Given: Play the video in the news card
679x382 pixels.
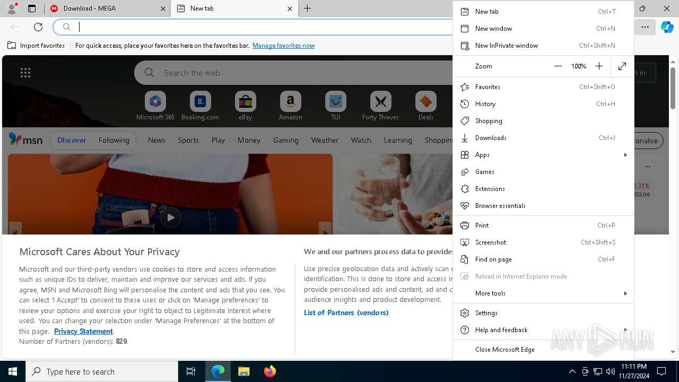Looking at the screenshot, I should click(170, 218).
